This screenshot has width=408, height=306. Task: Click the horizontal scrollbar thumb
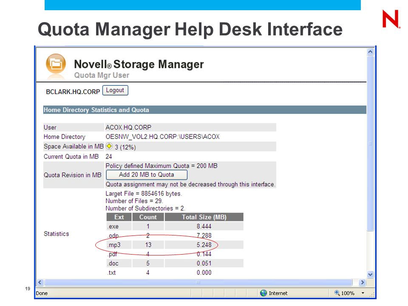pyautogui.click(x=198, y=282)
